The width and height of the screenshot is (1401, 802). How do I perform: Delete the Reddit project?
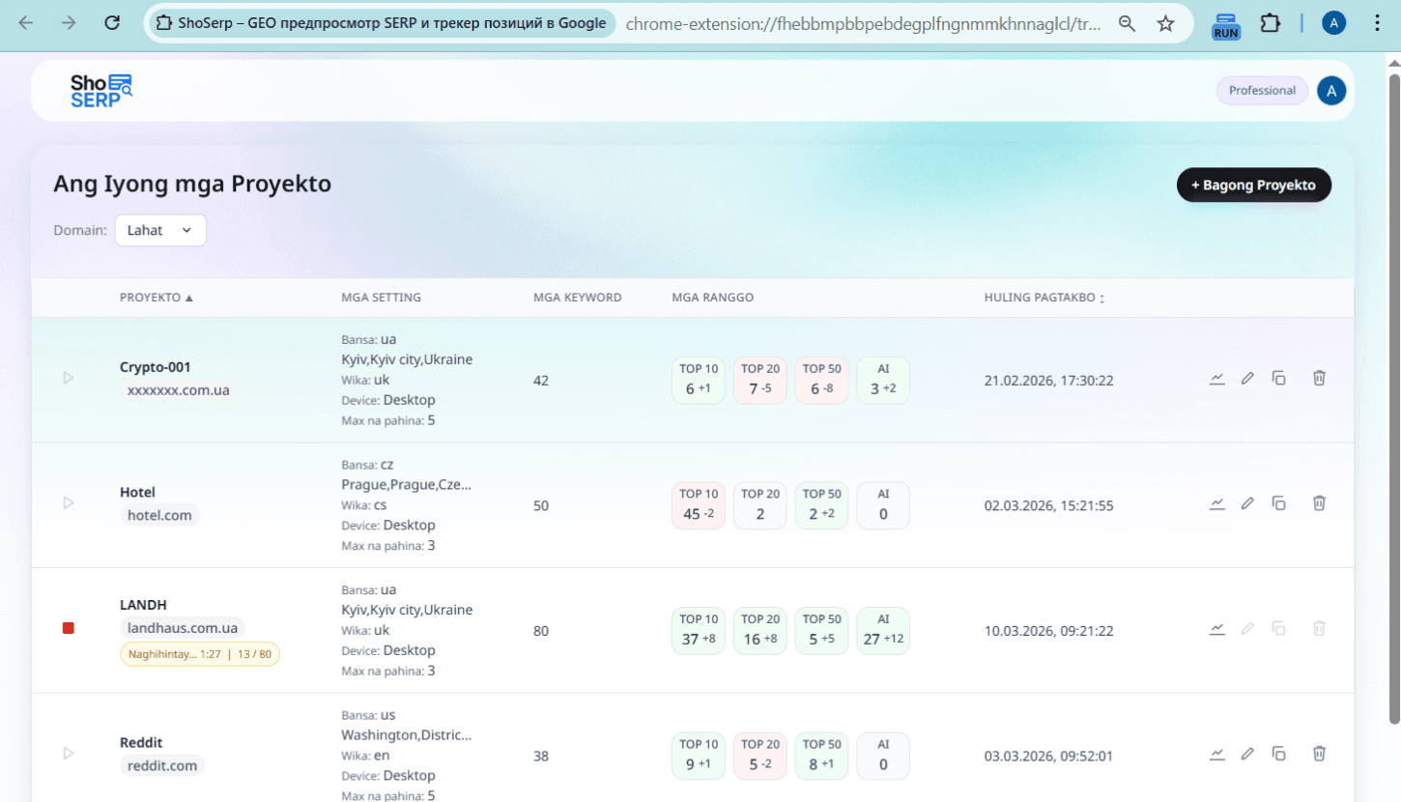click(x=1319, y=754)
